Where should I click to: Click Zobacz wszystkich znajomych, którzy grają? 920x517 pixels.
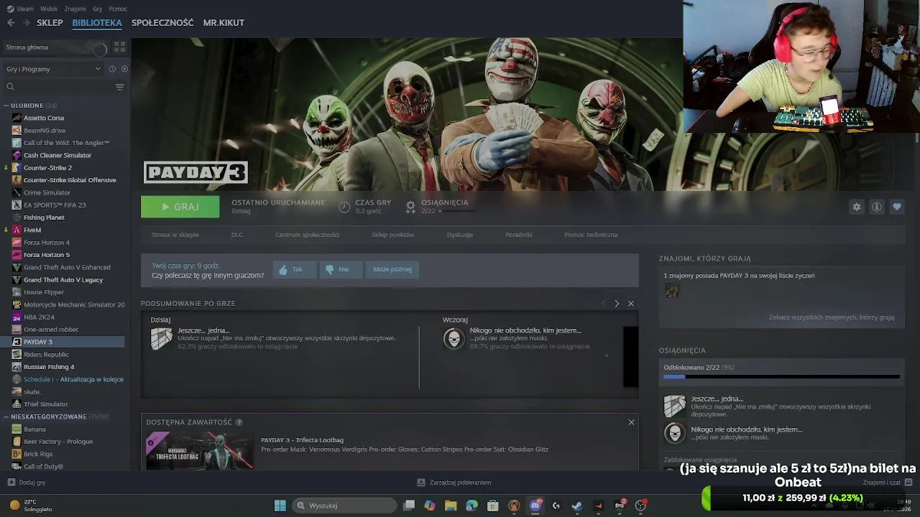[x=832, y=317]
